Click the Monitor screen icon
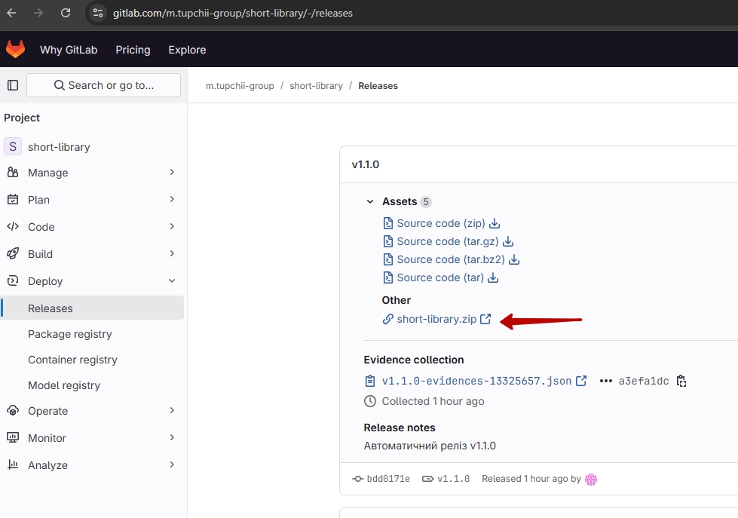 pos(13,437)
